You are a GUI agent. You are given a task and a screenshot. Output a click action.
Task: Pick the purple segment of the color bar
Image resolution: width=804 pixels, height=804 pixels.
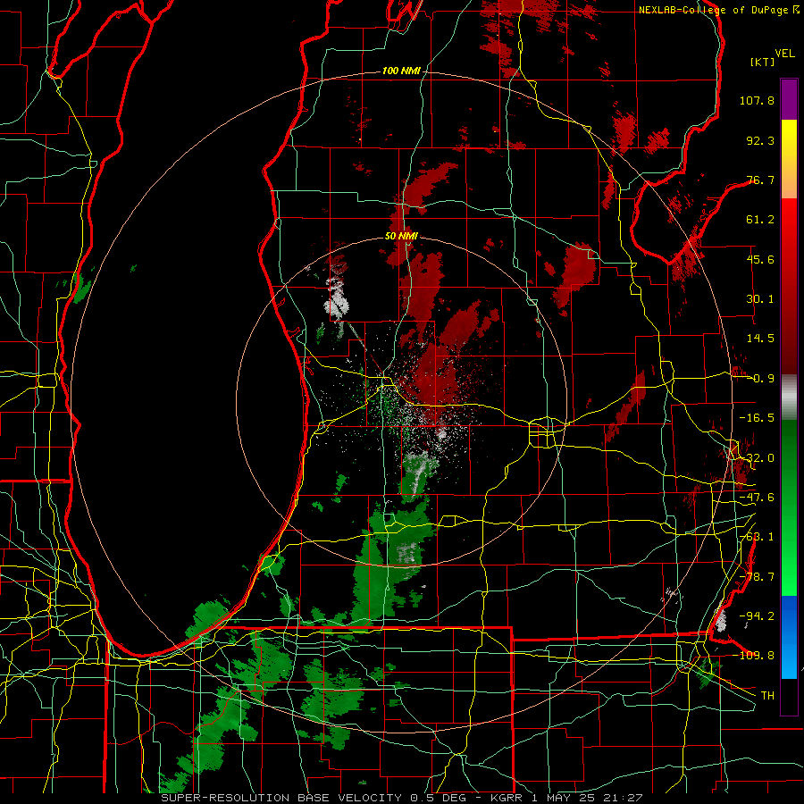789,99
